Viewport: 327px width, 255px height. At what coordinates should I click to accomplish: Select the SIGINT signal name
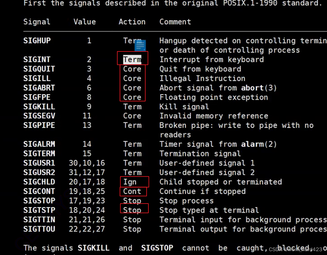pyautogui.click(x=37, y=59)
